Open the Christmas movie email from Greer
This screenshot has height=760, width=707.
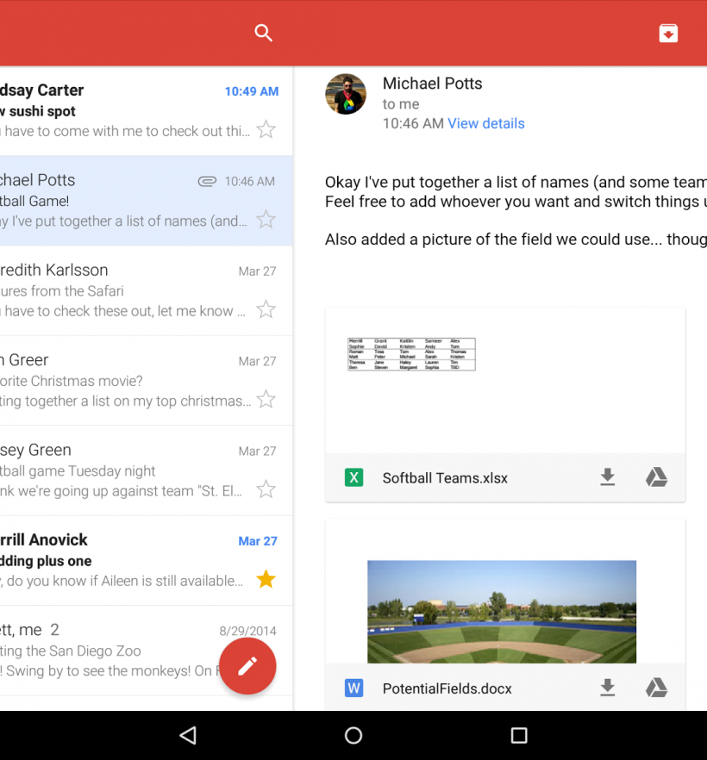coord(129,380)
